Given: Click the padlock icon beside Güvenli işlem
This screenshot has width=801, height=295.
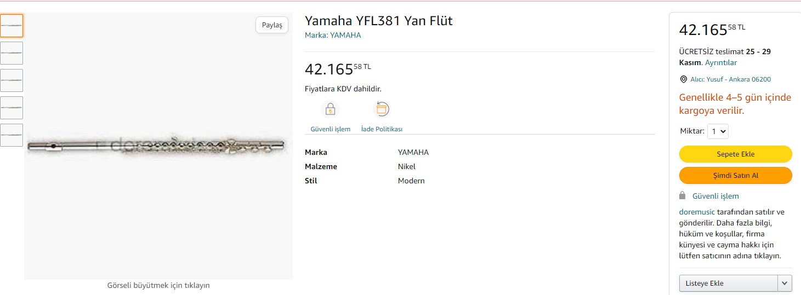Looking at the screenshot, I should (x=683, y=195).
